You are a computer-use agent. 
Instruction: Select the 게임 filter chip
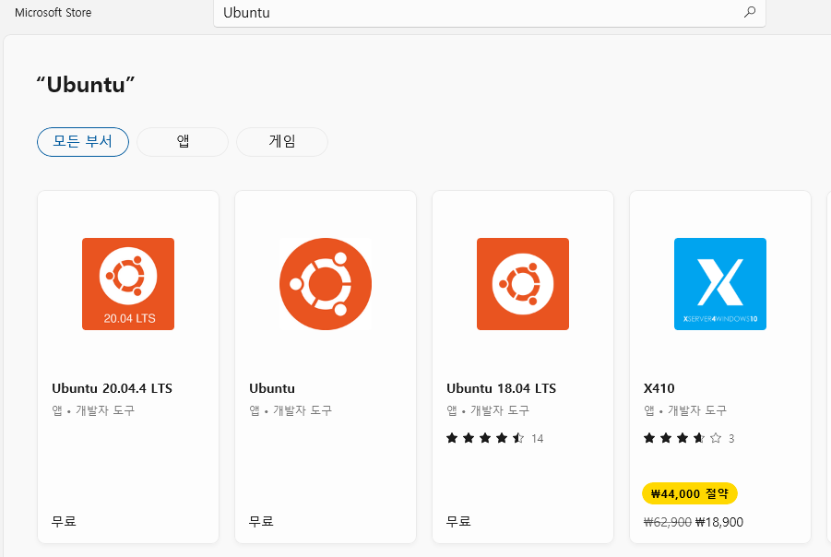coord(282,141)
